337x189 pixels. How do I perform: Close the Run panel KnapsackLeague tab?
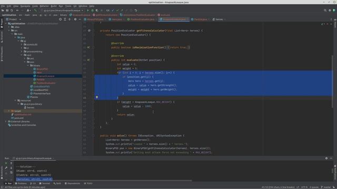click(x=53, y=159)
